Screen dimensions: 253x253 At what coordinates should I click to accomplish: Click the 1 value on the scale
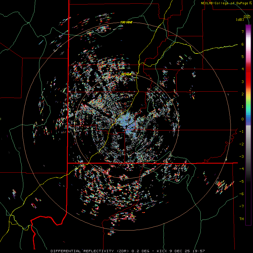pos(243,107)
